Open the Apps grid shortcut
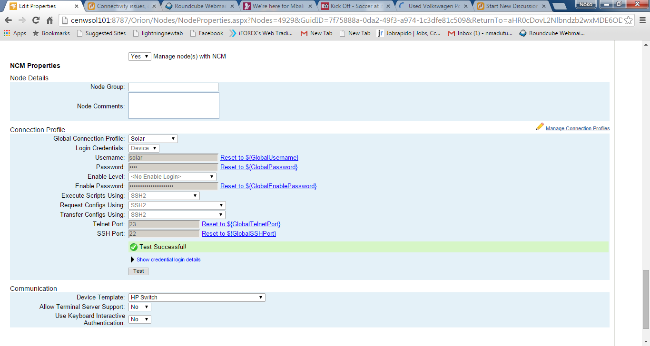This screenshot has height=346, width=650. click(15, 33)
